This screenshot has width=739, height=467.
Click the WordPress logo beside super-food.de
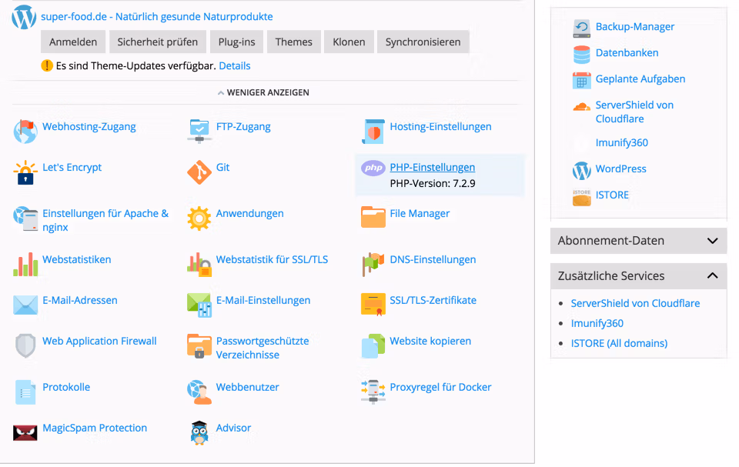click(x=24, y=17)
